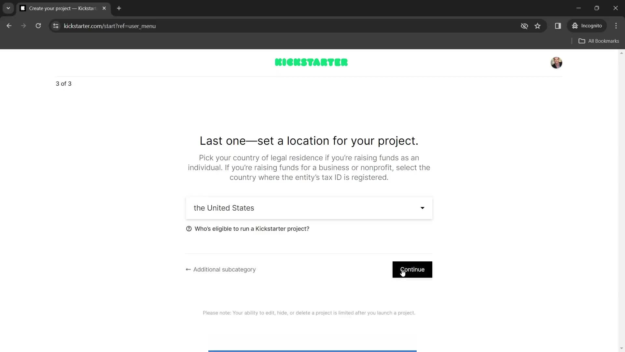Click the Kickstarter logo icon
Image resolution: width=625 pixels, height=352 pixels.
coord(311,62)
